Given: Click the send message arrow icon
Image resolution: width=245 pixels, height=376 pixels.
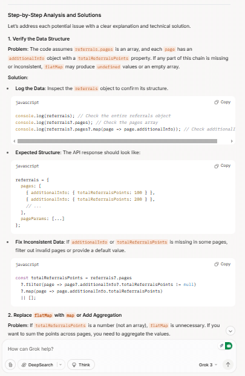Looking at the screenshot, I should [228, 365].
